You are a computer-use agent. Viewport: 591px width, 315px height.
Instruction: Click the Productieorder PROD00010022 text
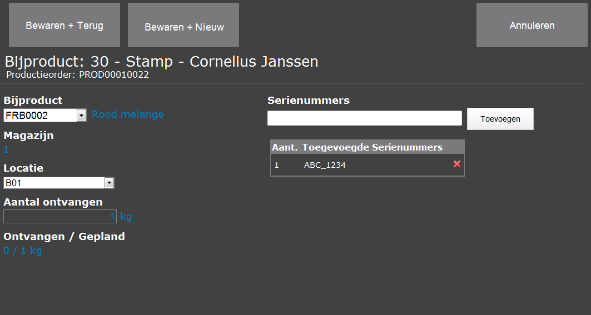click(x=78, y=74)
